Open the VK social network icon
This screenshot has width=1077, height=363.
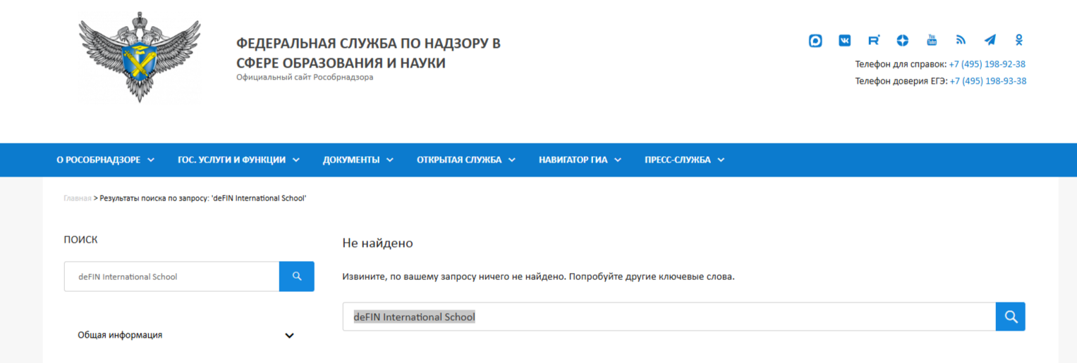[x=844, y=41]
